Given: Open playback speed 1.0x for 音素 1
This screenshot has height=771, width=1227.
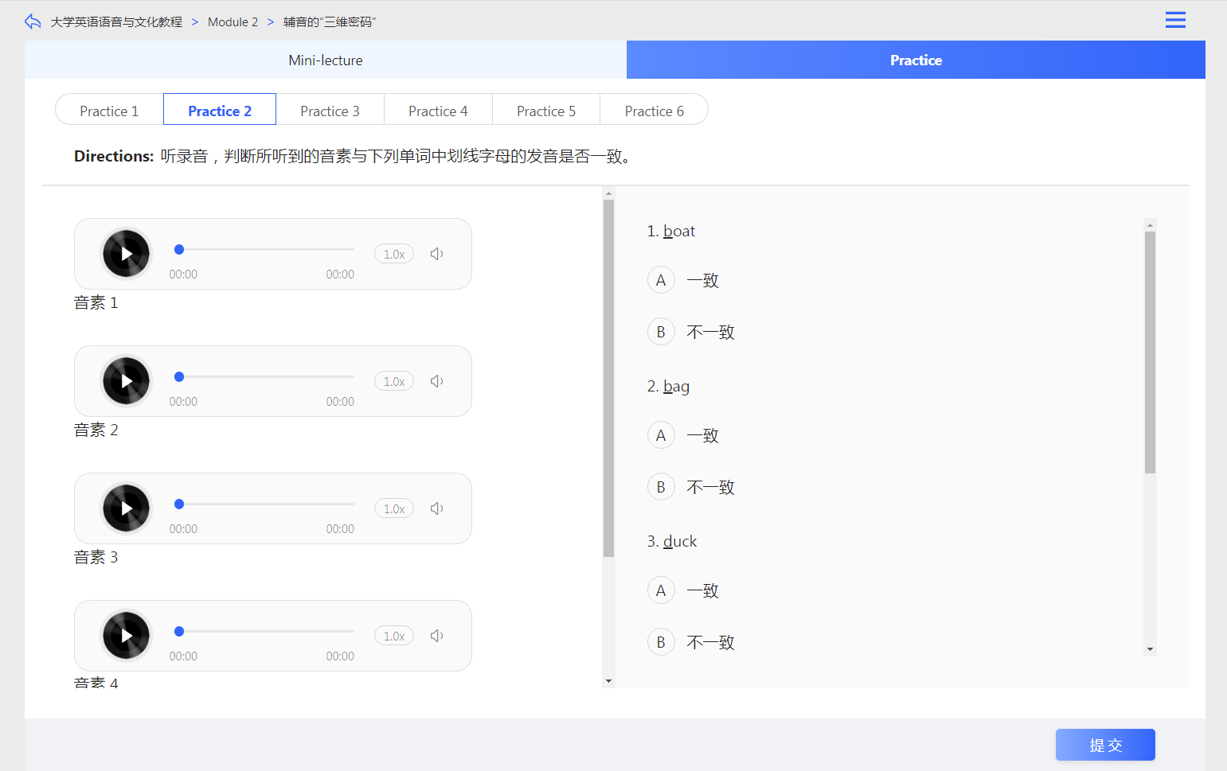Looking at the screenshot, I should (x=394, y=254).
